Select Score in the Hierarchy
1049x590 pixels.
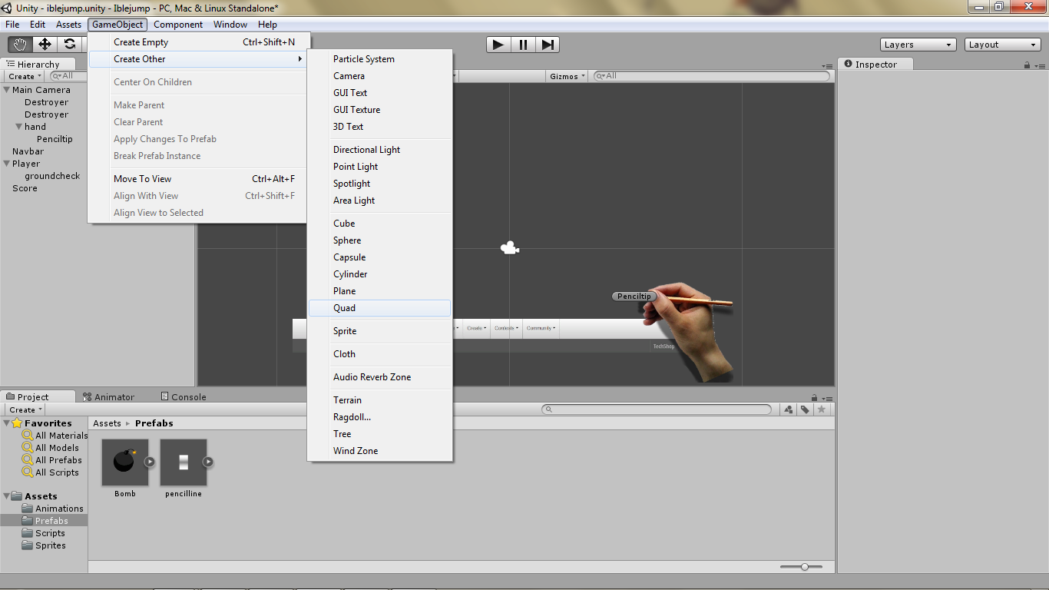click(25, 188)
